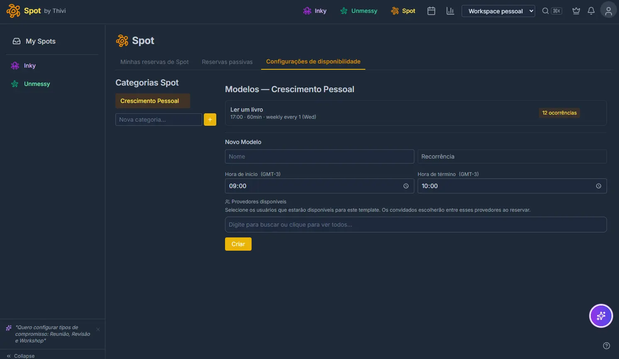
Task: Open clock picker for Hora de início
Action: 406,186
